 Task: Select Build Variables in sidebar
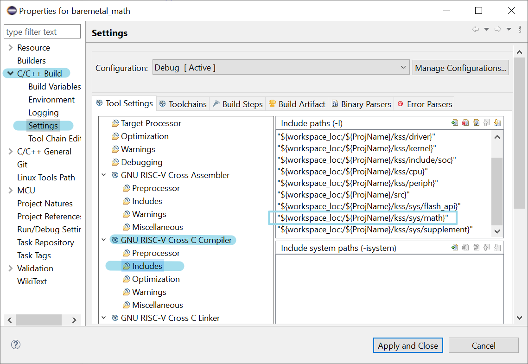point(55,87)
